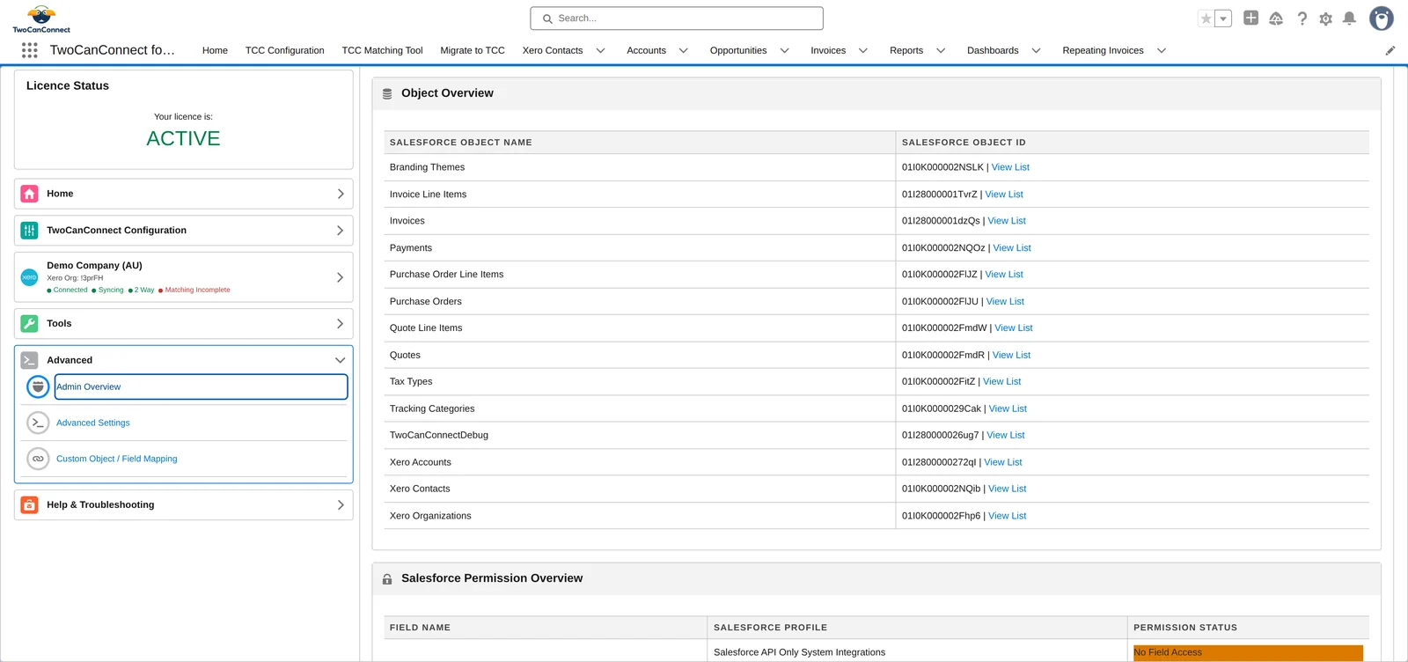Open the Opportunities tab dropdown arrow
Image resolution: width=1408 pixels, height=662 pixels.
coord(784,51)
